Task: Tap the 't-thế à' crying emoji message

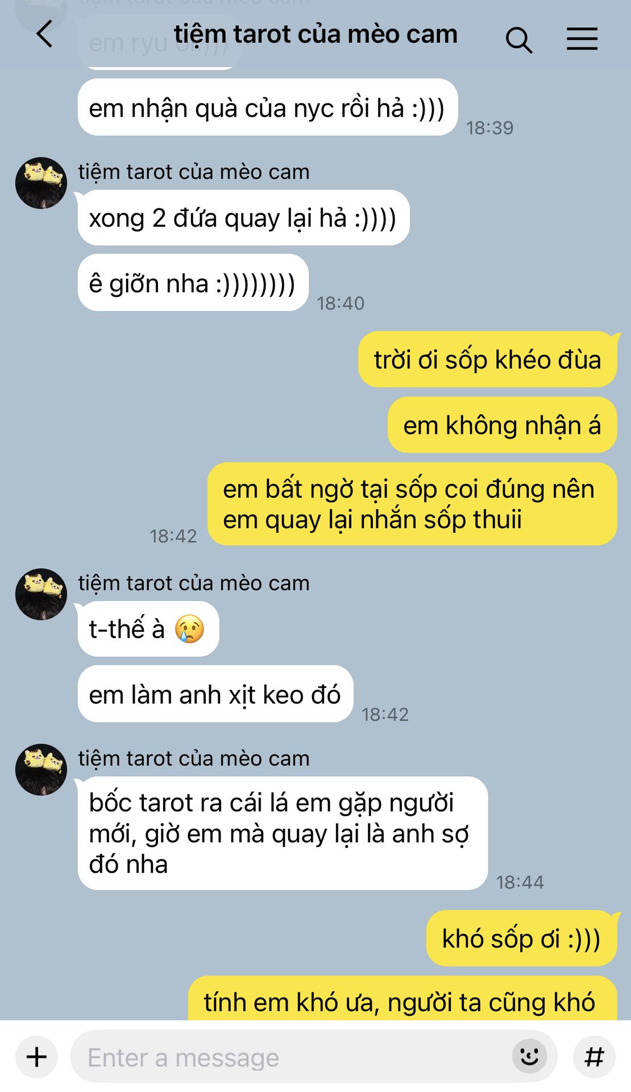Action: tap(148, 629)
